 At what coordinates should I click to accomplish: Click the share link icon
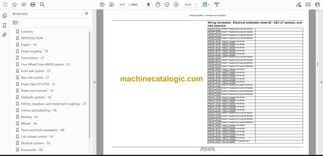[299, 5]
